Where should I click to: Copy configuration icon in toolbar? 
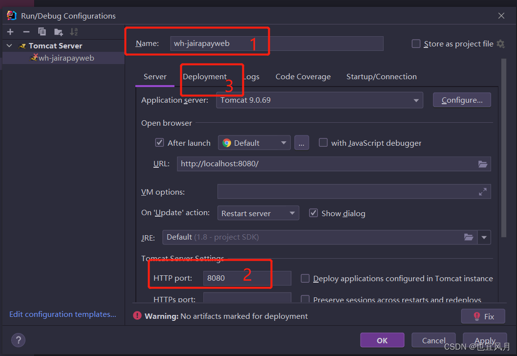(42, 32)
